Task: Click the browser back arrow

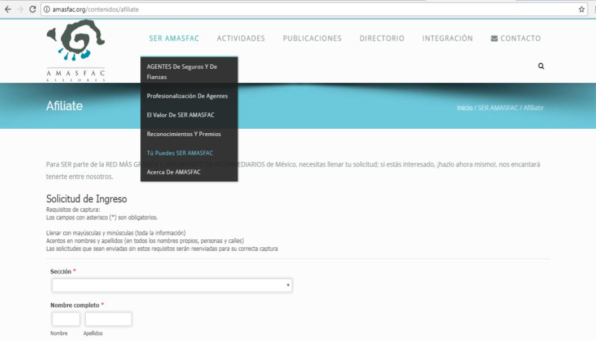Action: click(x=7, y=9)
